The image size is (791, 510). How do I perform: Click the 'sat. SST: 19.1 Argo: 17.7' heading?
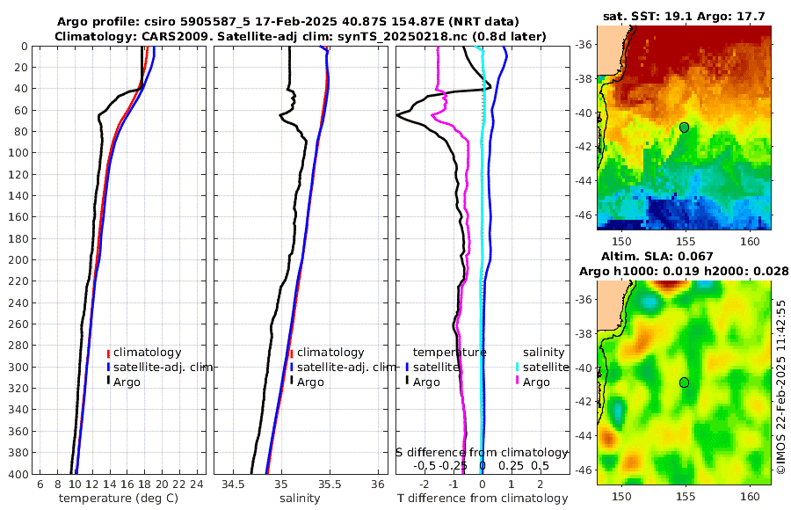click(x=684, y=16)
